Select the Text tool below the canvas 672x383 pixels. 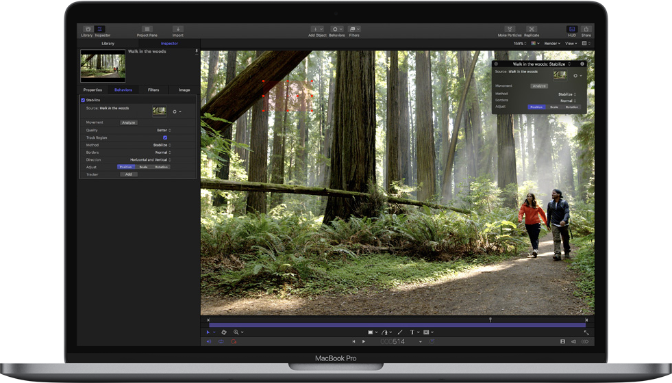point(412,332)
